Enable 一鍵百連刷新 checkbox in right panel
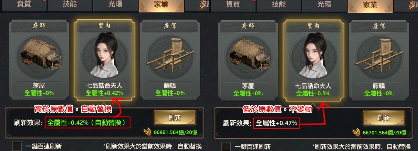 pos(226,147)
